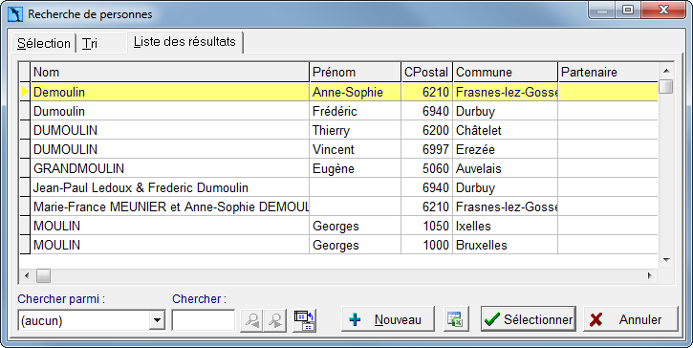Click the Frédéric first-name cell
This screenshot has width=693, height=348.
(355, 111)
